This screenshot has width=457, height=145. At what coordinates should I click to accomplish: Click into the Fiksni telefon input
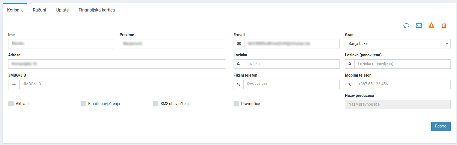tap(291, 84)
